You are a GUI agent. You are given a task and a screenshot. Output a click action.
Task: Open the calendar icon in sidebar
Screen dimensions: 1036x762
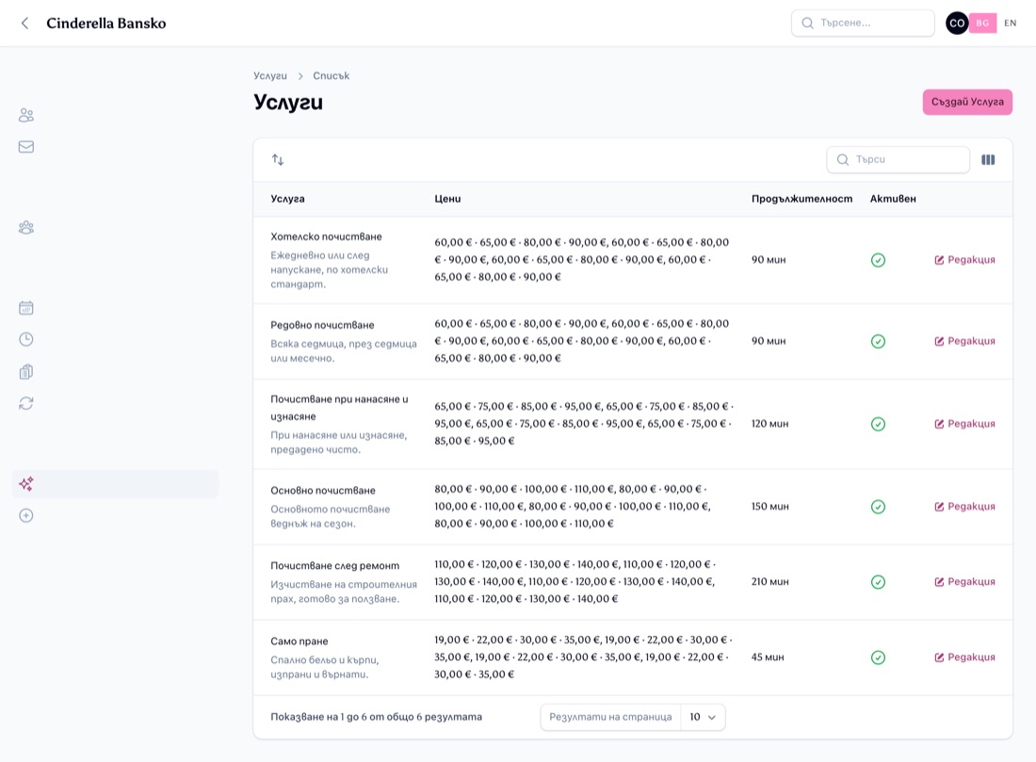26,308
